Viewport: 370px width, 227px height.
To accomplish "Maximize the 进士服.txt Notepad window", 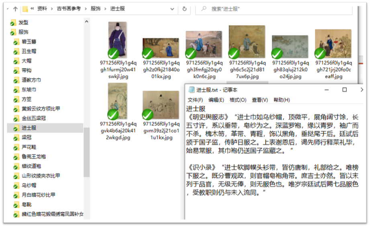I will (x=345, y=90).
